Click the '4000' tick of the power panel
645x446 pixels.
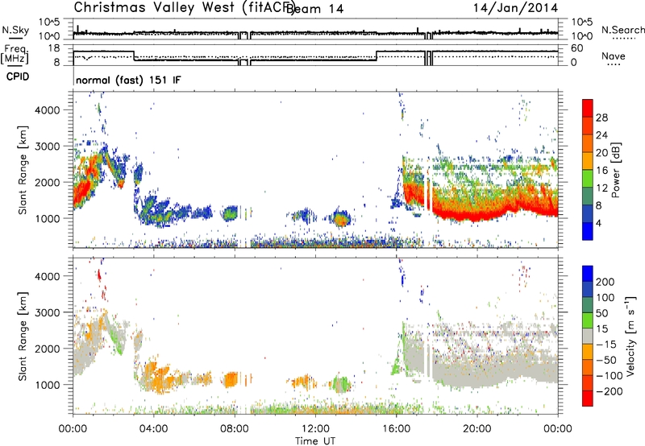point(48,110)
